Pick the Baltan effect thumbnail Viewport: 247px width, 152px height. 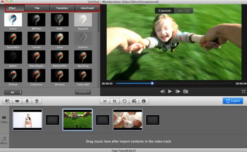13,57
